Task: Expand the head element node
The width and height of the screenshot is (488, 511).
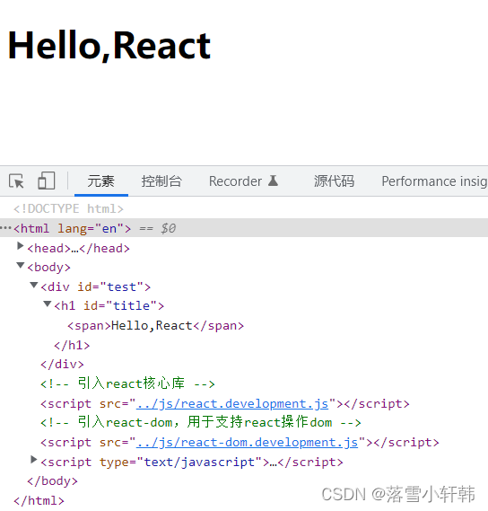Action: click(x=21, y=246)
